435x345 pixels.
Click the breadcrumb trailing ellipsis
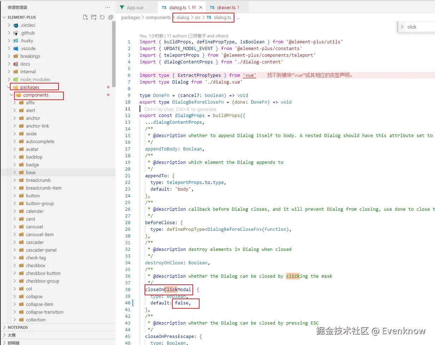[x=238, y=17]
